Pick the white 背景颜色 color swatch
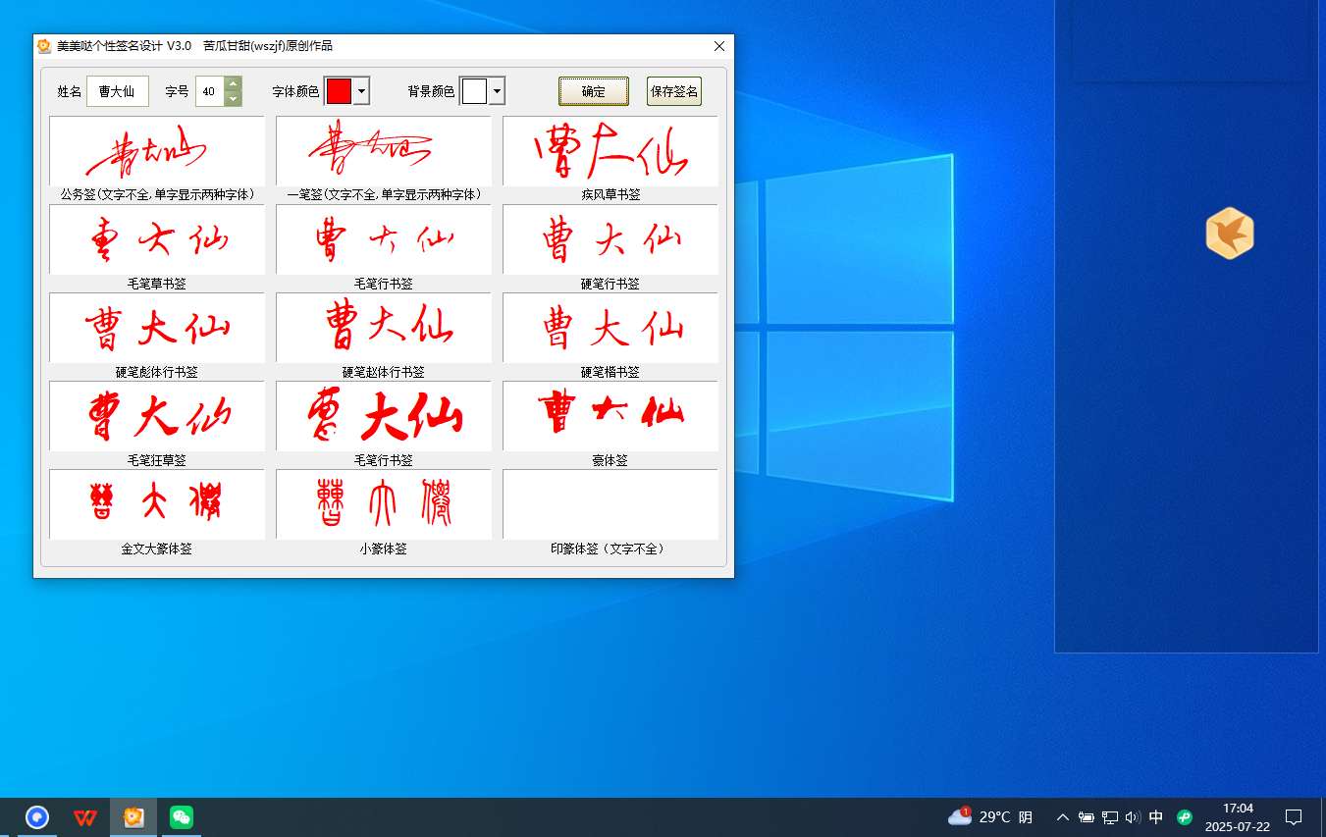This screenshot has width=1326, height=837. (x=474, y=91)
